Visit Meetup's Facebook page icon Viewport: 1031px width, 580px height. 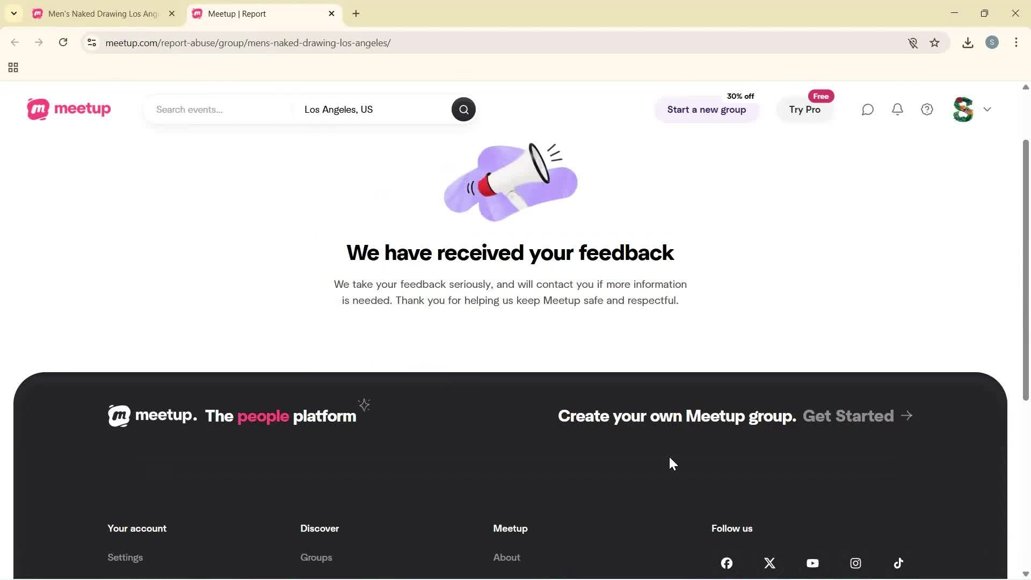[x=726, y=563]
